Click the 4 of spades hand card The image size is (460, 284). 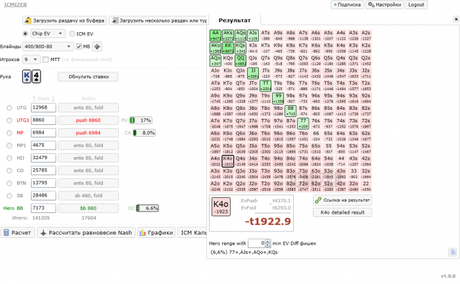point(36,77)
